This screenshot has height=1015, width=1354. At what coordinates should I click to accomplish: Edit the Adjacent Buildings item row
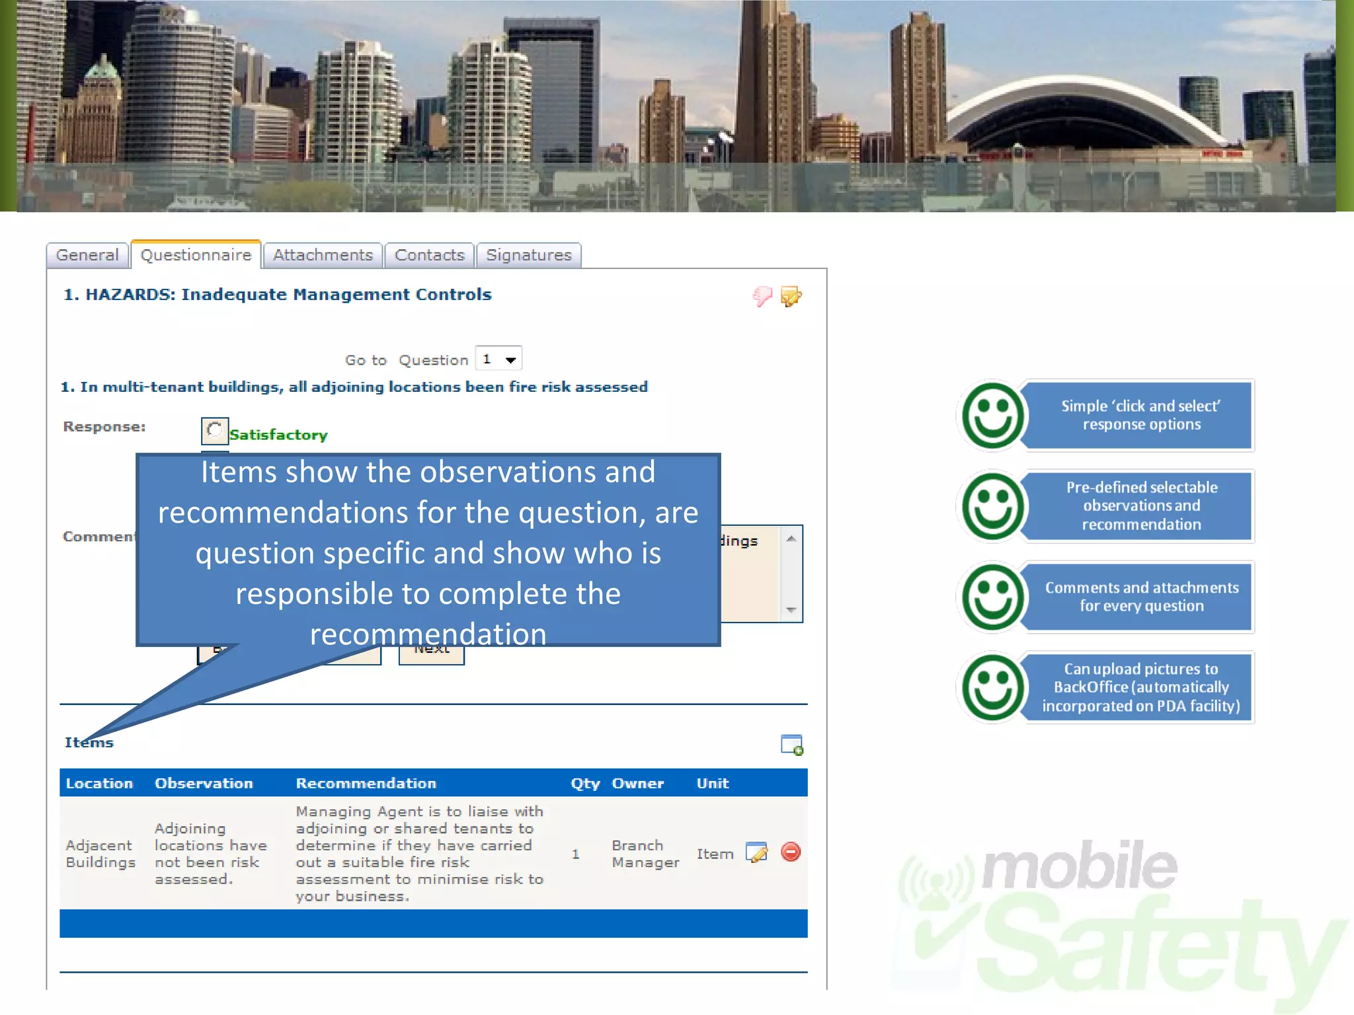pyautogui.click(x=756, y=852)
